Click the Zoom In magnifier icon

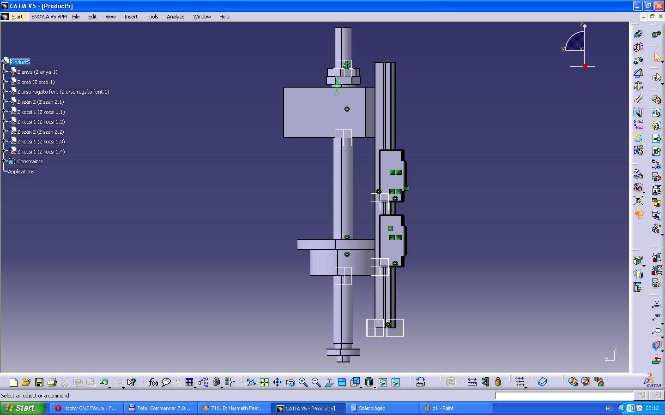pos(303,382)
